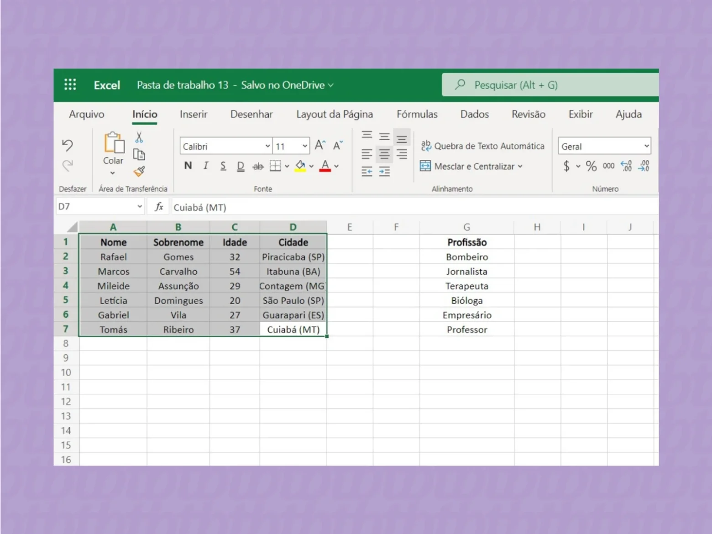Switch to the Dados tab
Image resolution: width=712 pixels, height=534 pixels.
[x=475, y=114]
